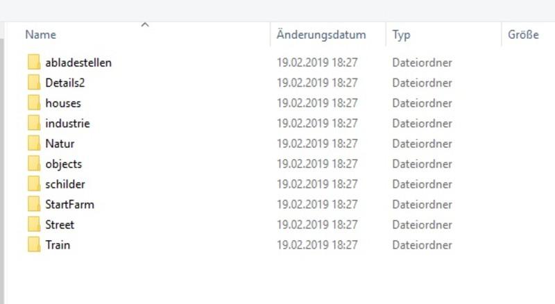Select the Train folder icon
Image resolution: width=555 pixels, height=304 pixels.
[x=34, y=245]
